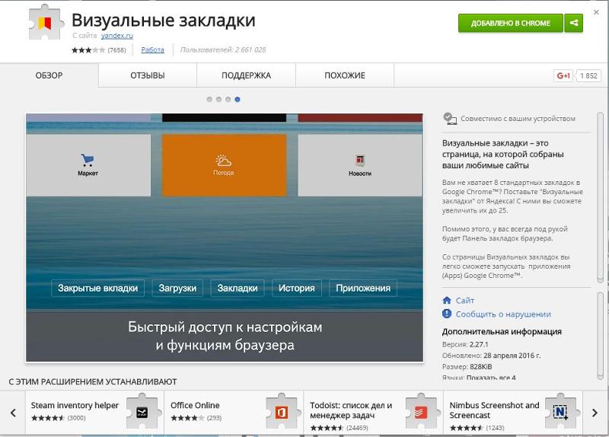Switch to the ПОДДЕРЖКА tab
This screenshot has height=437, width=609.
(x=246, y=75)
